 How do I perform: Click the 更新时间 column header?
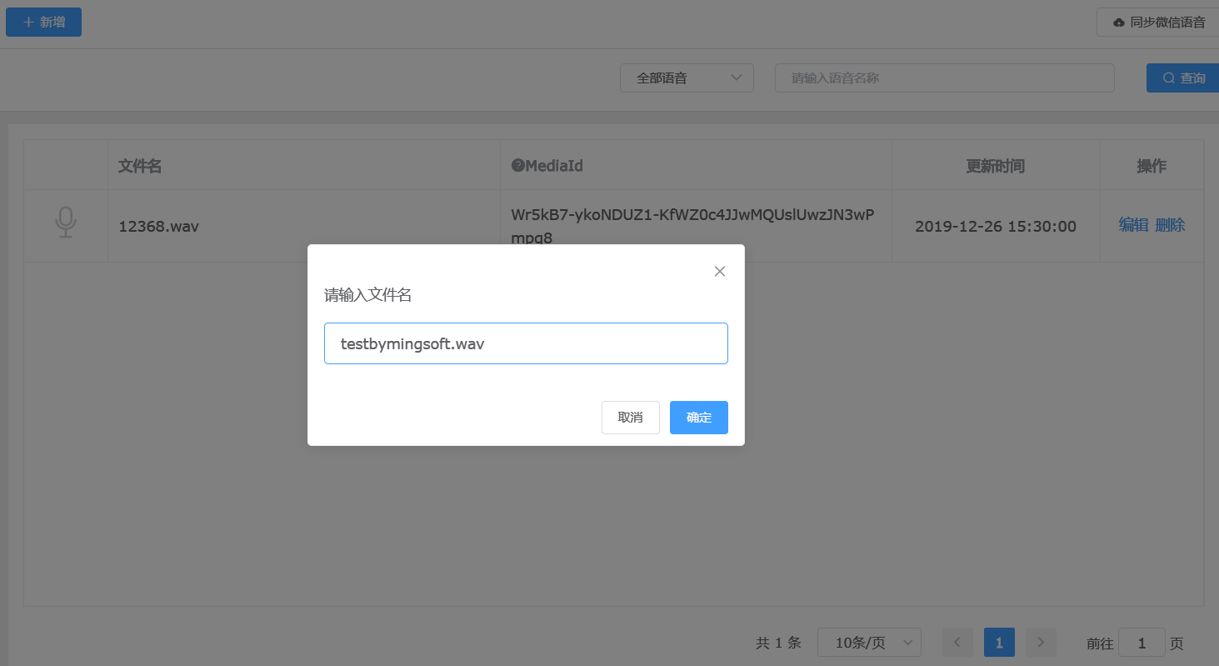pyautogui.click(x=995, y=166)
